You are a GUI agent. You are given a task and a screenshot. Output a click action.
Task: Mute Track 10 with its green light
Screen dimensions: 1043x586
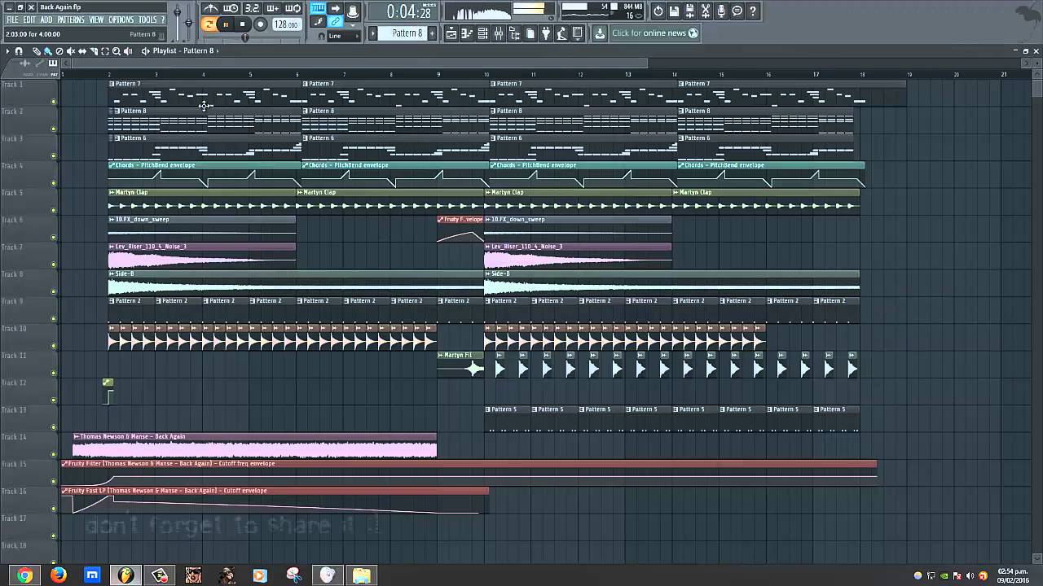pos(54,346)
